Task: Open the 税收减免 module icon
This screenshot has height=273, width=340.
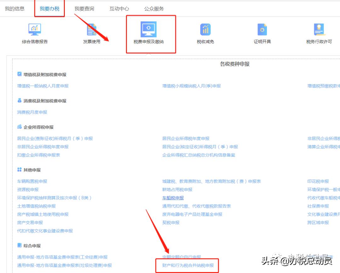Action: [x=205, y=29]
